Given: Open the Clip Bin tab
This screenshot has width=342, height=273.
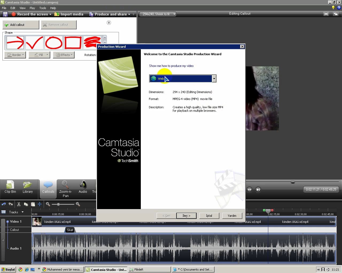Looking at the screenshot, I should tap(10, 187).
